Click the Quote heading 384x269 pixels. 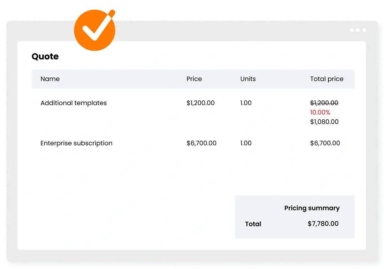[x=45, y=56]
